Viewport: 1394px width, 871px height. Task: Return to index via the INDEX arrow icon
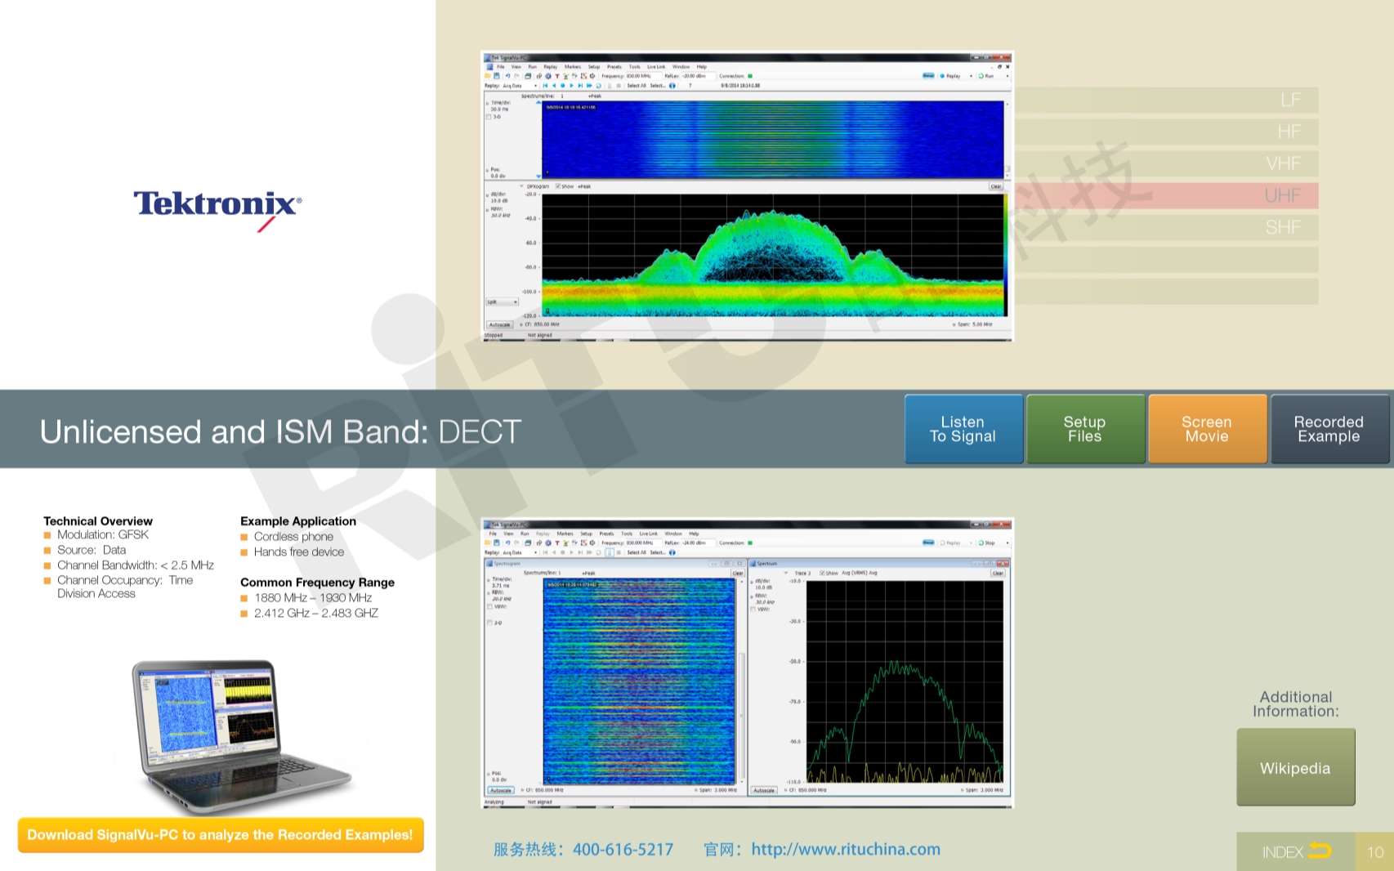[1319, 851]
